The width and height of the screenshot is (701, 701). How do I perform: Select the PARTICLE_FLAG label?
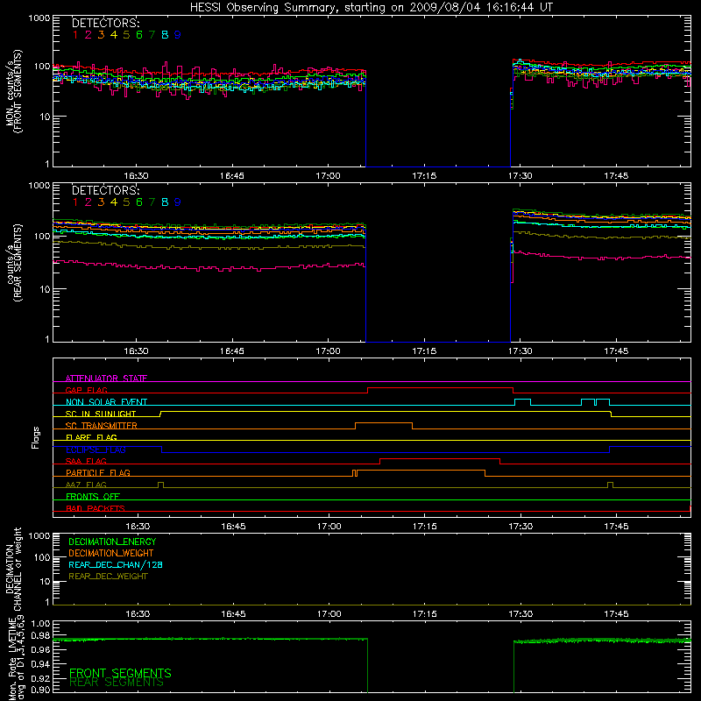click(98, 472)
